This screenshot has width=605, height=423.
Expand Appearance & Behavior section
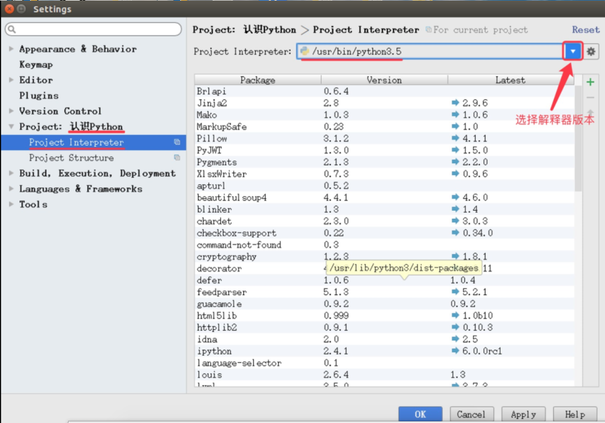click(11, 49)
